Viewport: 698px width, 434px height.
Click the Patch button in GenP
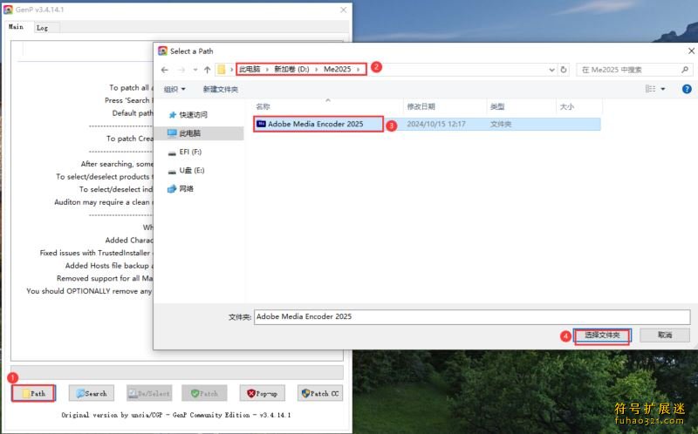pyautogui.click(x=204, y=393)
